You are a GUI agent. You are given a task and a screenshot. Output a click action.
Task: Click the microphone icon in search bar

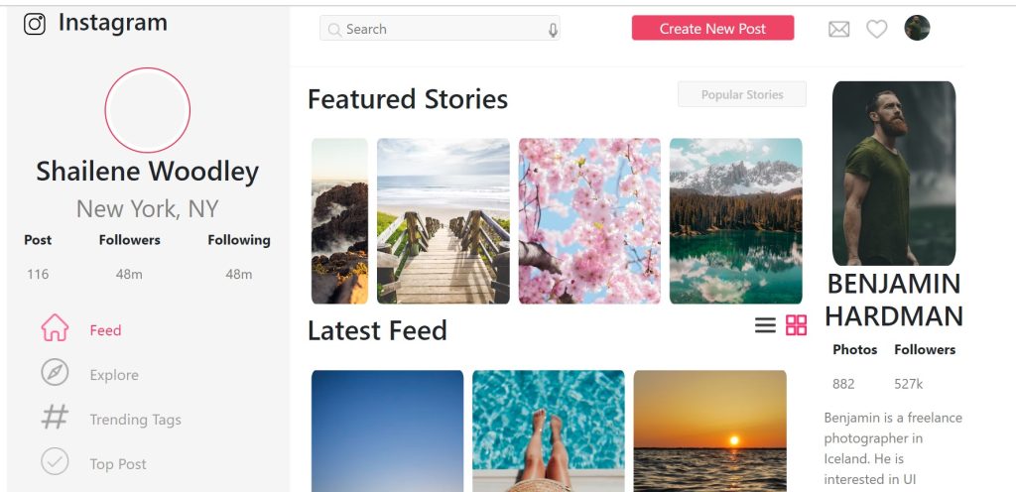point(553,30)
